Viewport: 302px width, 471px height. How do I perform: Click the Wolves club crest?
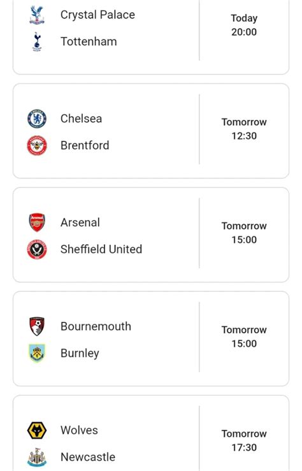37,430
